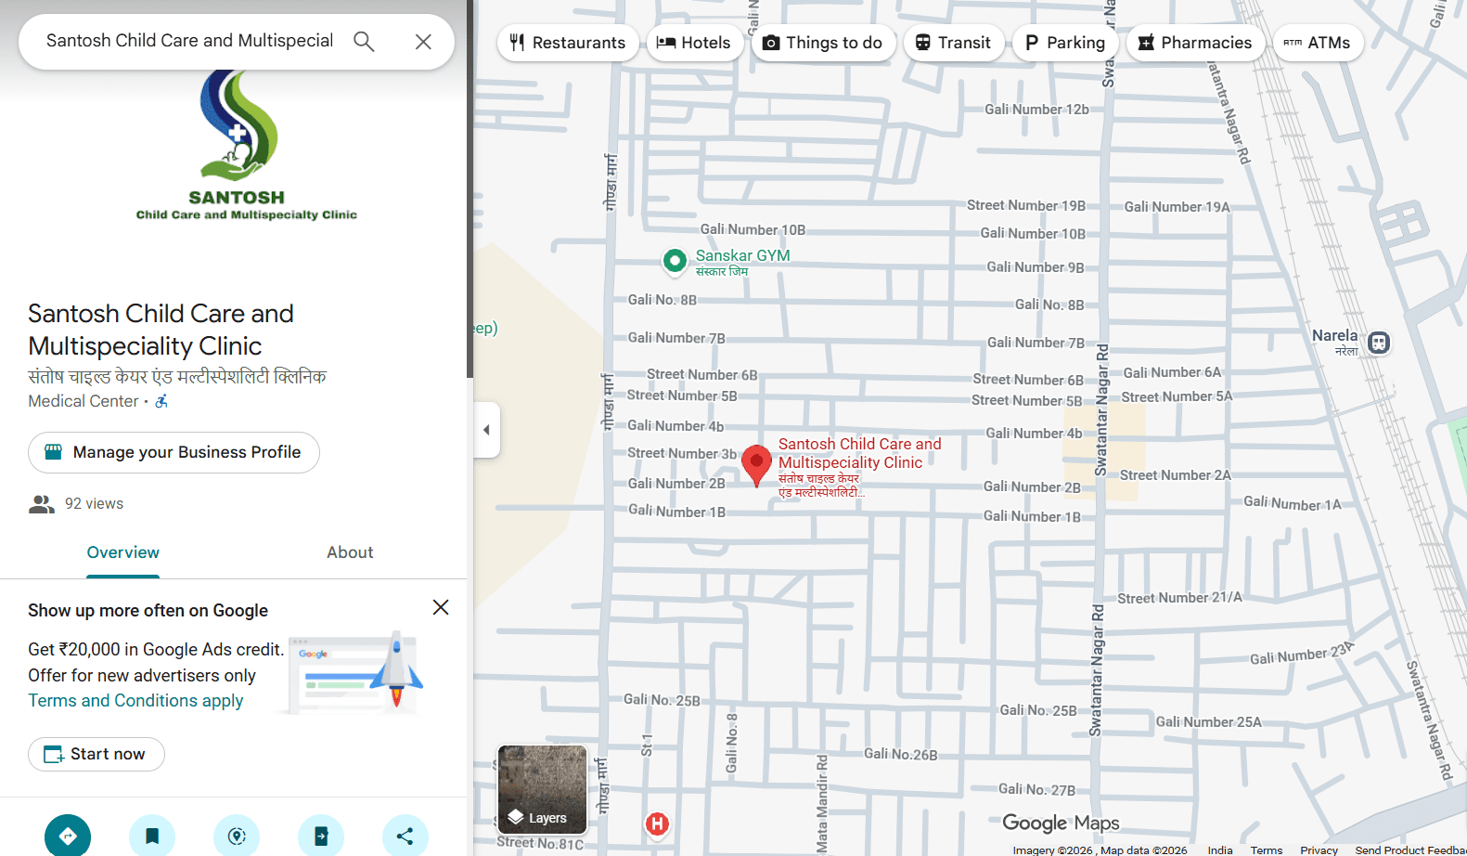The image size is (1467, 856).
Task: Dismiss the Google Ads credit promo
Action: 441,607
